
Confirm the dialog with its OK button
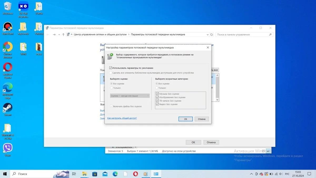[x=185, y=119]
